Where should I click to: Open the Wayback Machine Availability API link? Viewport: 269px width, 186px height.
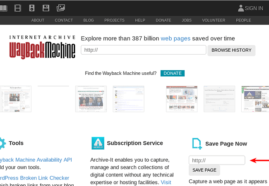36,160
